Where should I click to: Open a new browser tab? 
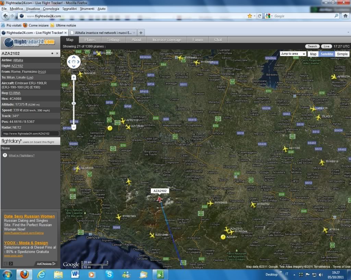pos(141,32)
